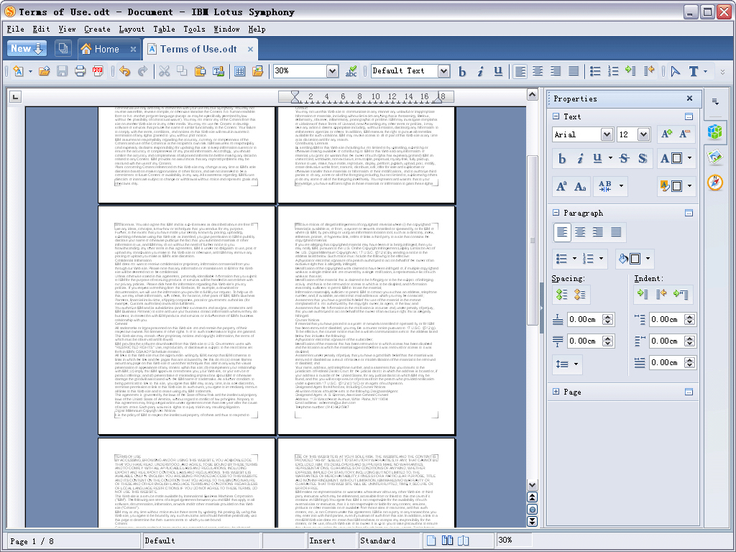The image size is (736, 552).
Task: Open the Navigator compass sidebar icon
Action: pos(714,183)
